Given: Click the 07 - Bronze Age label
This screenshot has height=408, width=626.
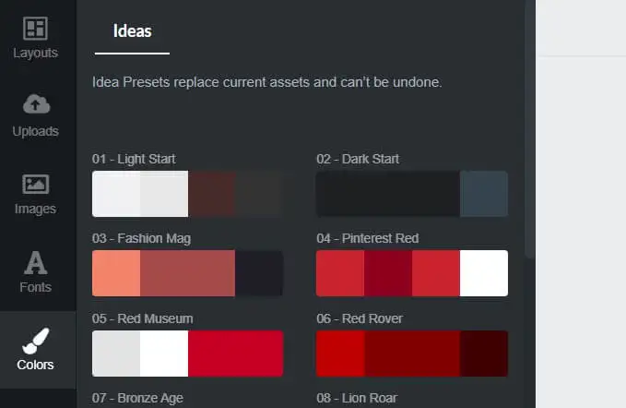Looking at the screenshot, I should (137, 398).
